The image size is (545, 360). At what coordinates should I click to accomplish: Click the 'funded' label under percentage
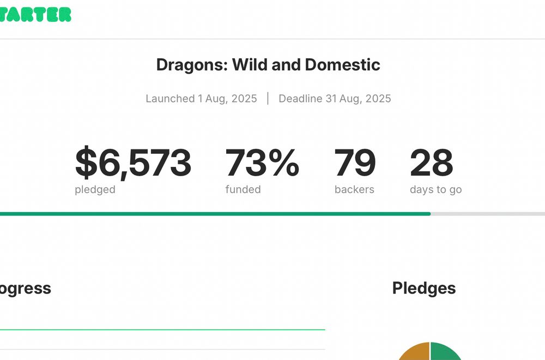click(x=243, y=189)
